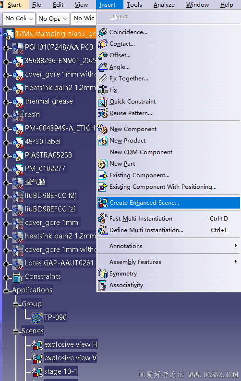Screen dimensions: 241x381
Task: Click the Coincidence constraint icon
Action: click(103, 32)
